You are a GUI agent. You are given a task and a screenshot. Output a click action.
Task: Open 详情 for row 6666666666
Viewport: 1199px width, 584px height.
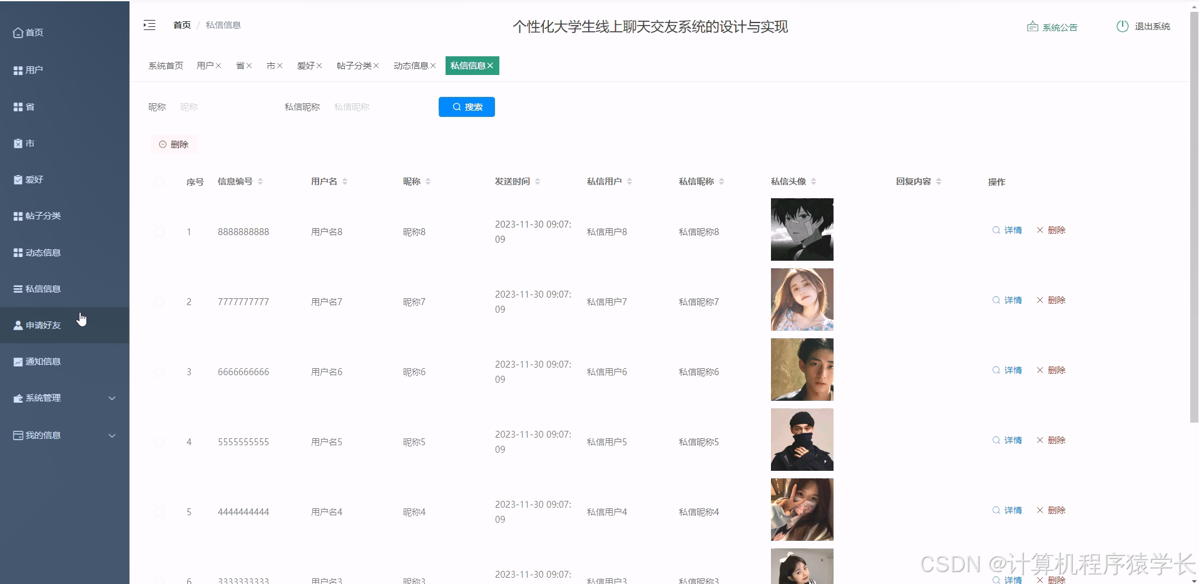pyautogui.click(x=1007, y=370)
